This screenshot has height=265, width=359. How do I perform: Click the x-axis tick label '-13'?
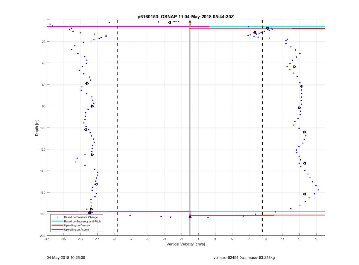click(80, 239)
